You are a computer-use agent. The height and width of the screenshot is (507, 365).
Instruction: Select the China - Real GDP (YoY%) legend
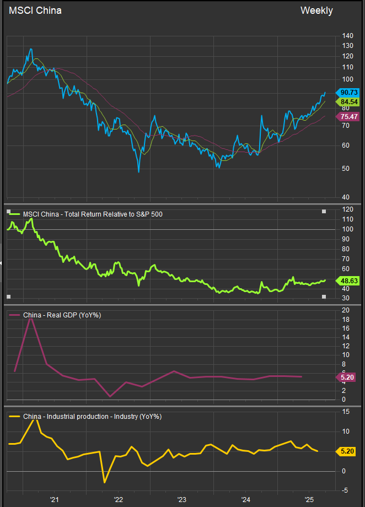62,315
